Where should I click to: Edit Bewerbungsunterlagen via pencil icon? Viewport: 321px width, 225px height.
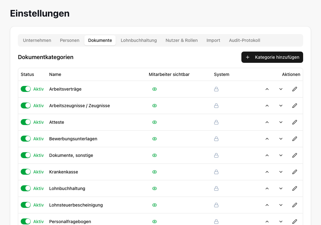pyautogui.click(x=295, y=139)
